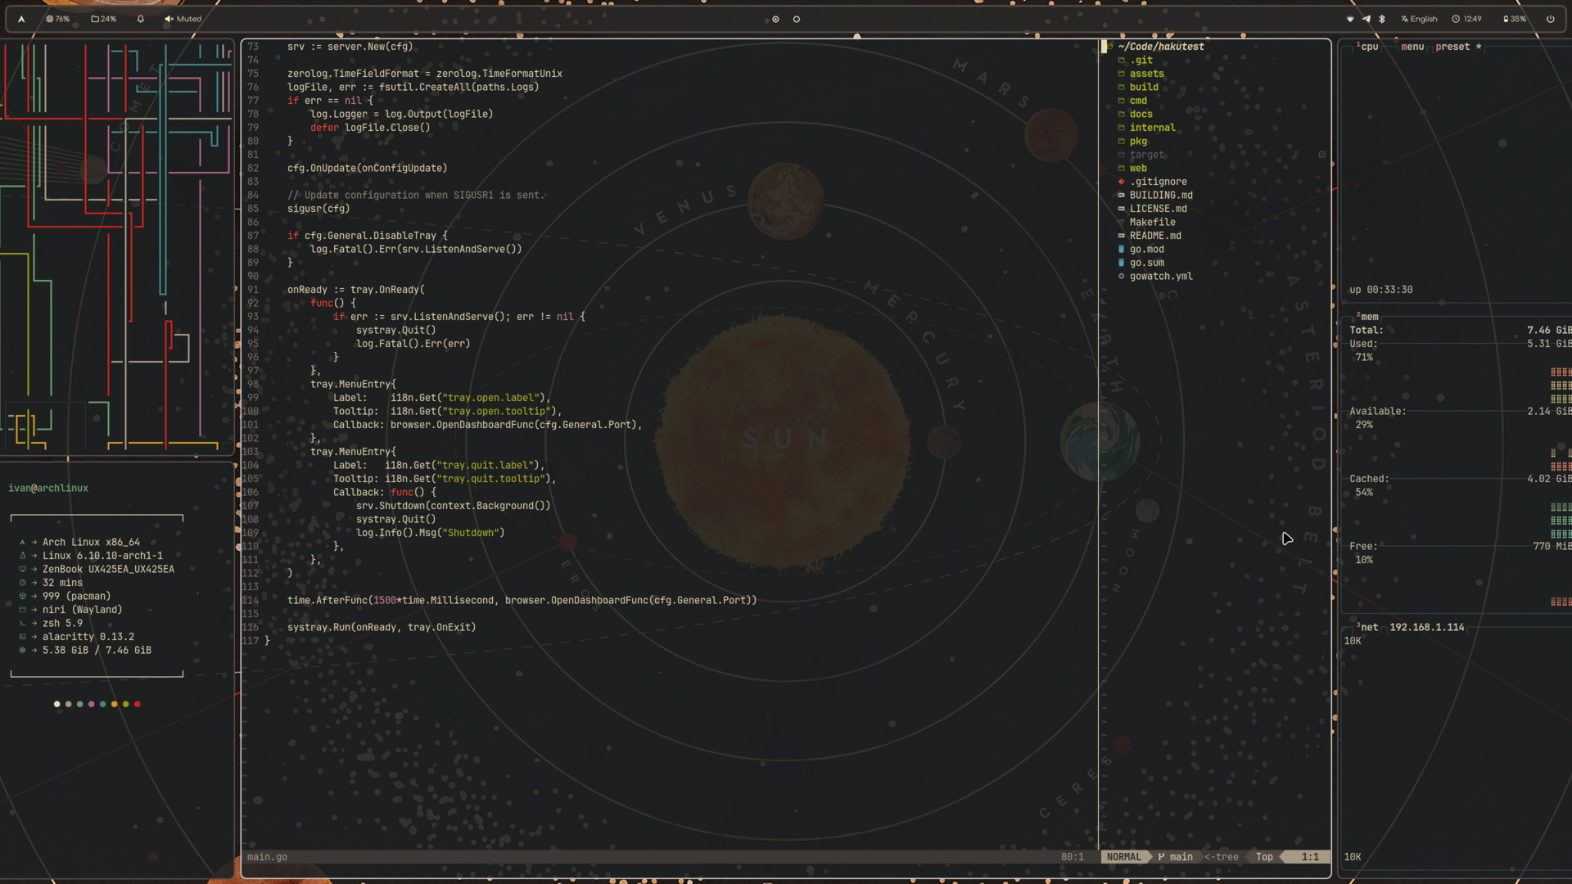Click the Telegram tray icon
This screenshot has height=884, width=1572.
point(1366,19)
